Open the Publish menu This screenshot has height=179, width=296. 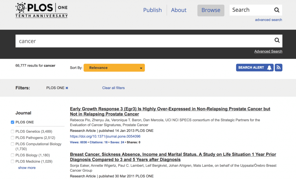click(x=152, y=10)
